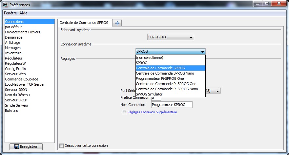The image size is (289, 155).
Task: Close the Préférences window
Action: coord(279,4)
